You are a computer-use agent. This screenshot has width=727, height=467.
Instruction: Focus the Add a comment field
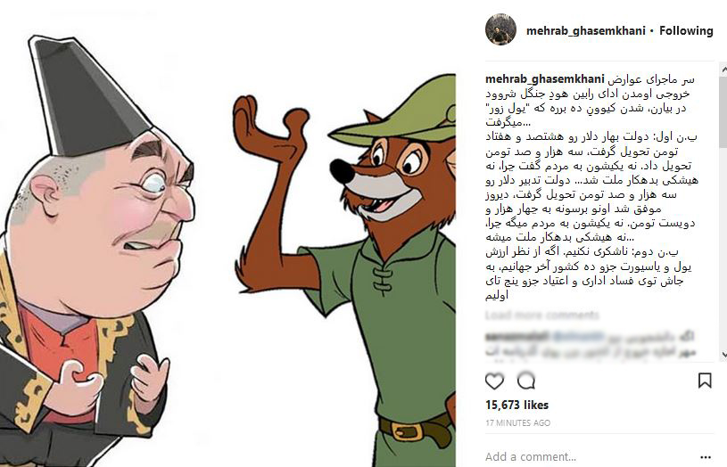coord(589,457)
